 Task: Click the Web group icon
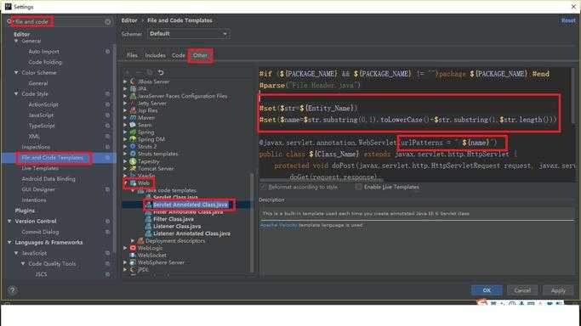pos(133,183)
